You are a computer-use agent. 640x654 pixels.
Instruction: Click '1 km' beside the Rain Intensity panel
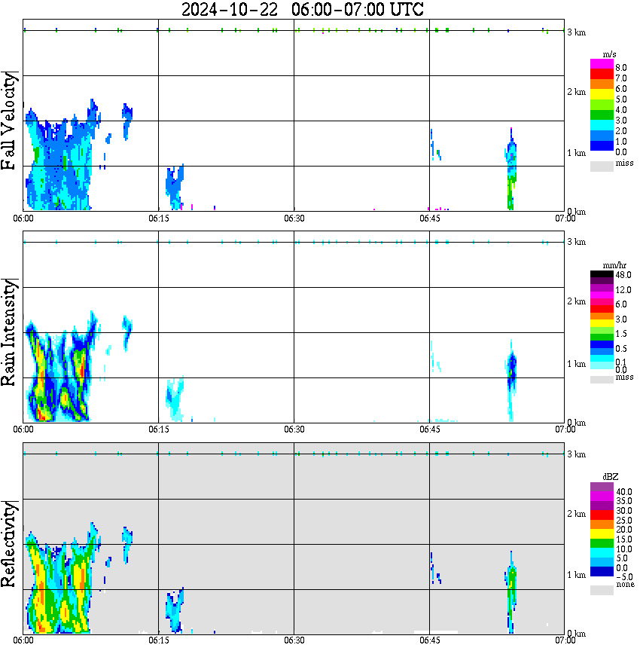pyautogui.click(x=576, y=364)
